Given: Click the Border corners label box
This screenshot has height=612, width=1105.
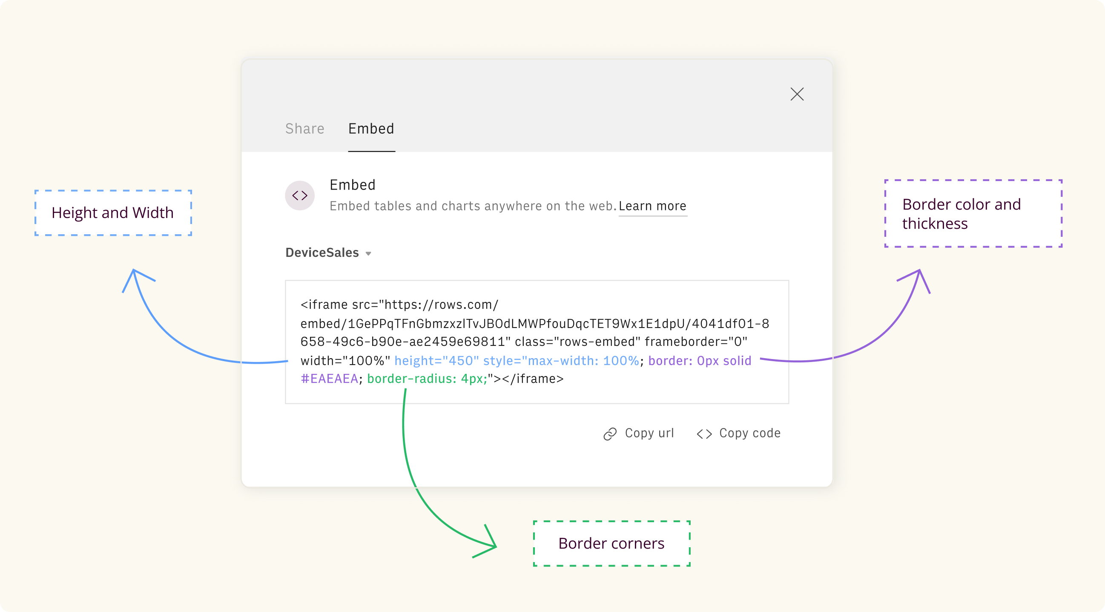Looking at the screenshot, I should [x=611, y=543].
